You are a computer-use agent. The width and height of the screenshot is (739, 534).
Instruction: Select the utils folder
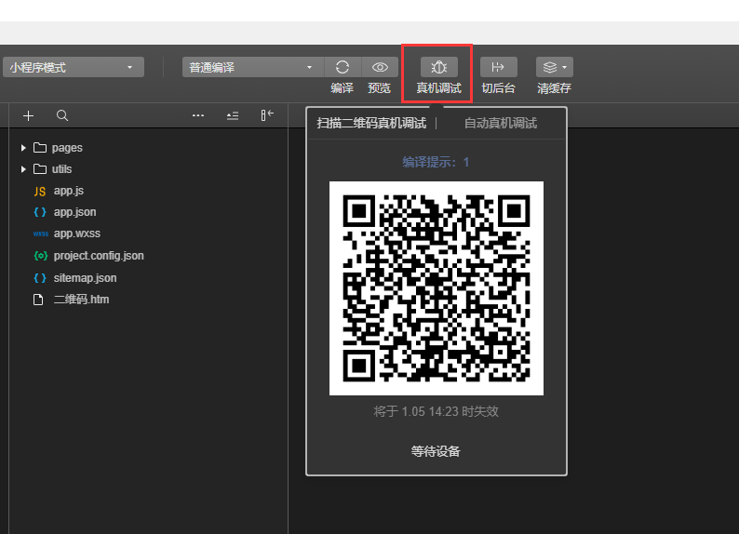61,169
